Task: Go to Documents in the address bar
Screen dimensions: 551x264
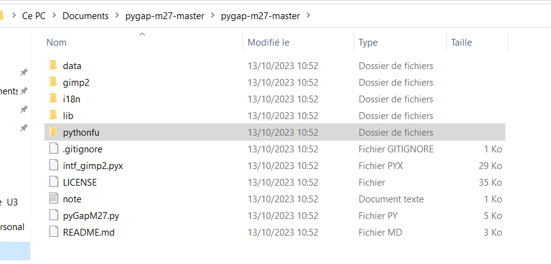Action: (85, 16)
